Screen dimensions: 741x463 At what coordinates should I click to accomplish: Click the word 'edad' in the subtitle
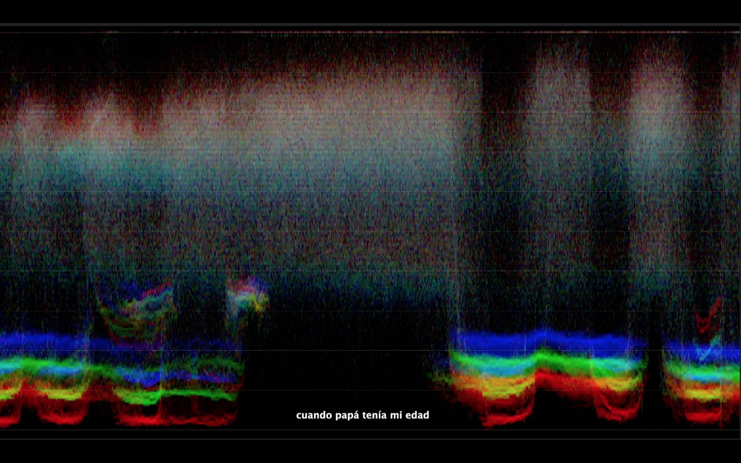point(417,415)
